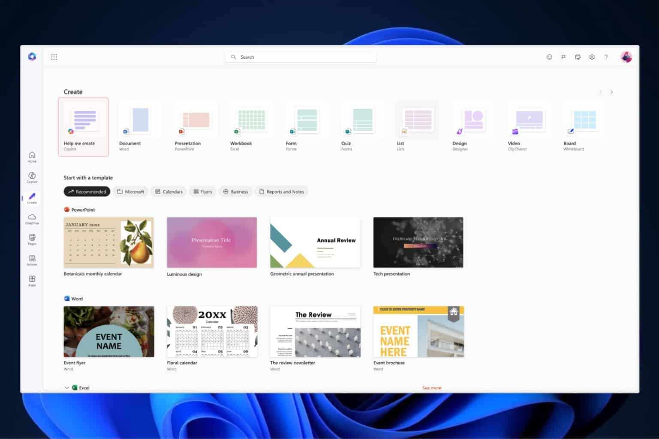659x439 pixels.
Task: Click the previous arrow in Create carousel
Action: 601,92
